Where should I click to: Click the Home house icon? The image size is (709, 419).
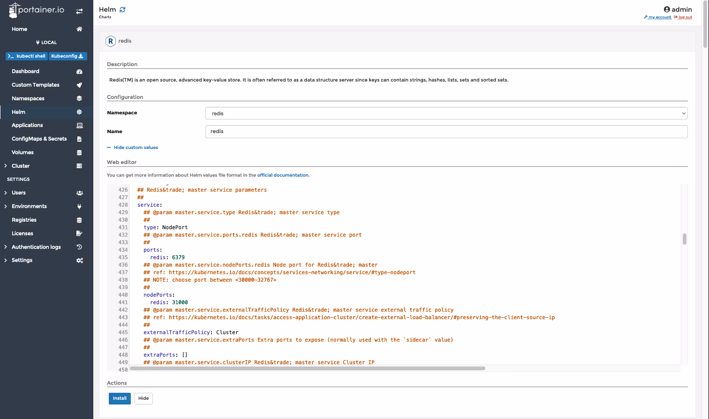[79, 29]
